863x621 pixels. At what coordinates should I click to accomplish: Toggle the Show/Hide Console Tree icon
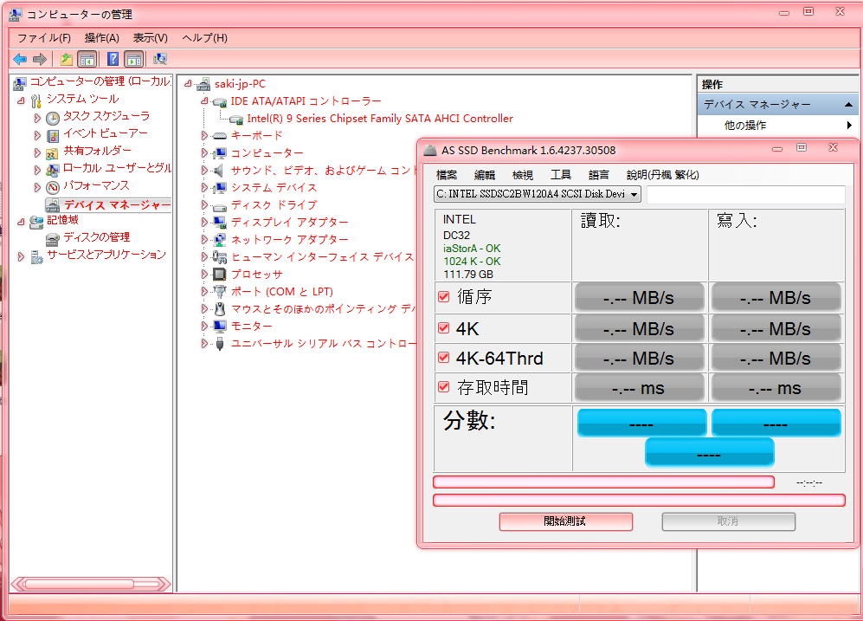coord(87,59)
